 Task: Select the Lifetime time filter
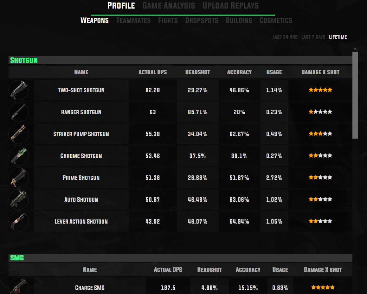point(338,37)
